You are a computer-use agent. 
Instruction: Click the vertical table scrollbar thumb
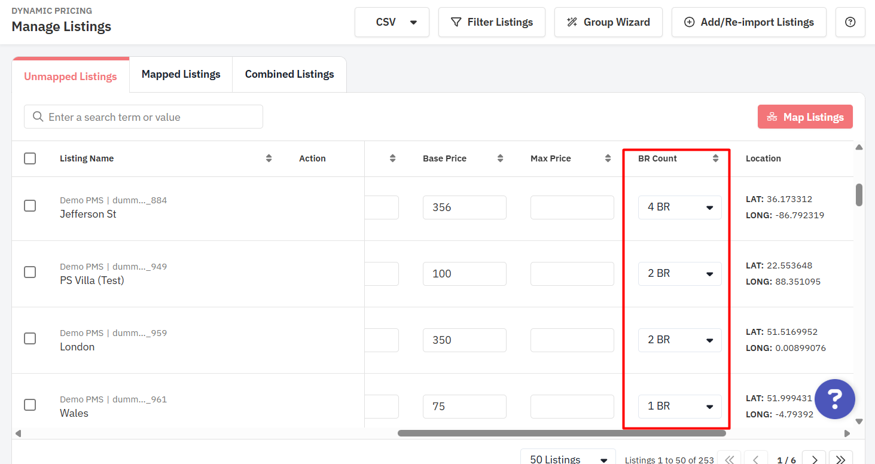859,195
